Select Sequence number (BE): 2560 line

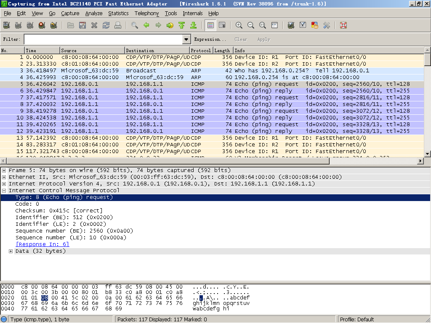click(74, 231)
